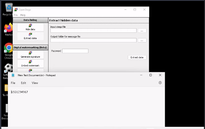The height and width of the screenshot is (129, 205).
Task: Click the Output folder text field
Action: point(93,40)
